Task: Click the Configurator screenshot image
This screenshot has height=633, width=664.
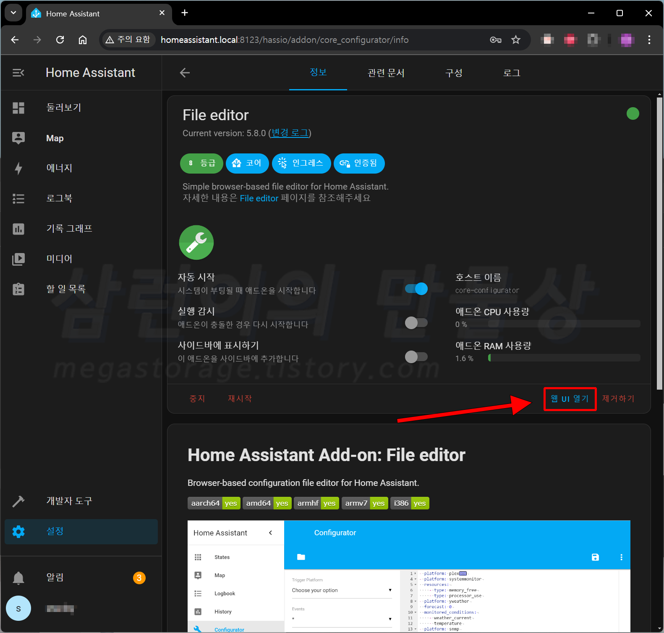Action: (409, 576)
